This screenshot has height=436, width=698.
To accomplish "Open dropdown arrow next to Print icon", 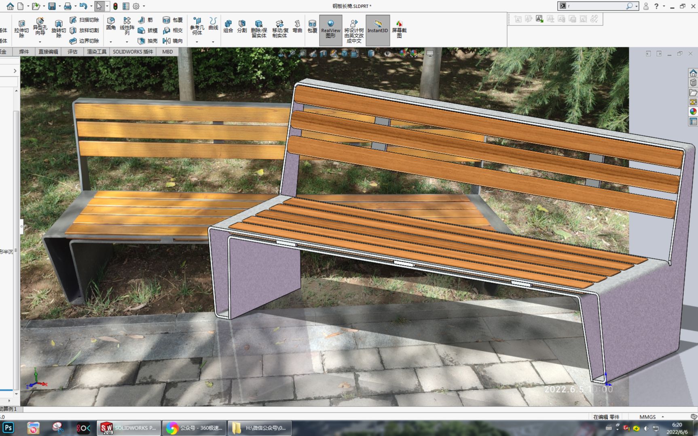I will (75, 6).
